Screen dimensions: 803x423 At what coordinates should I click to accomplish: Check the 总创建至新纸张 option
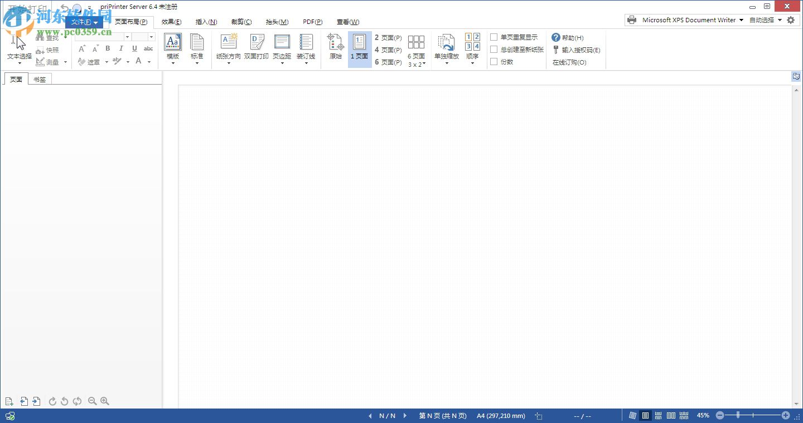(494, 49)
